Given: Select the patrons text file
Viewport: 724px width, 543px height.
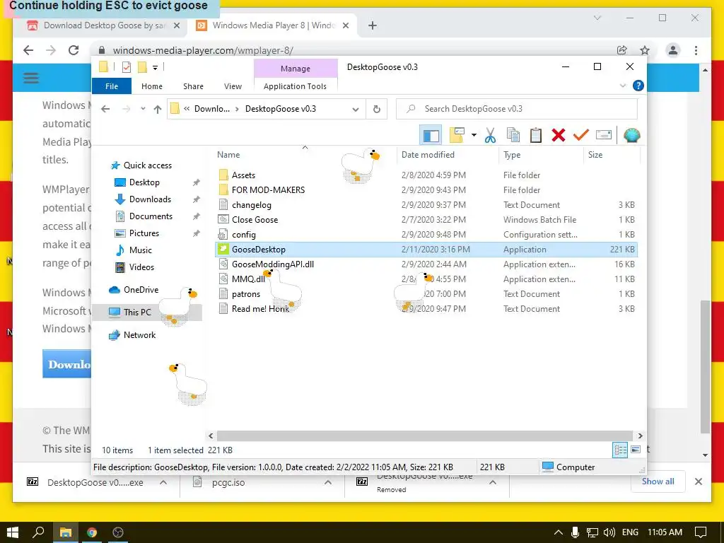Looking at the screenshot, I should (246, 294).
